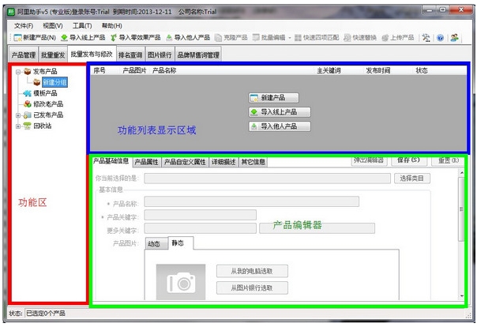
Task: Click the 上传产品 toolbar item
Action: [x=397, y=38]
